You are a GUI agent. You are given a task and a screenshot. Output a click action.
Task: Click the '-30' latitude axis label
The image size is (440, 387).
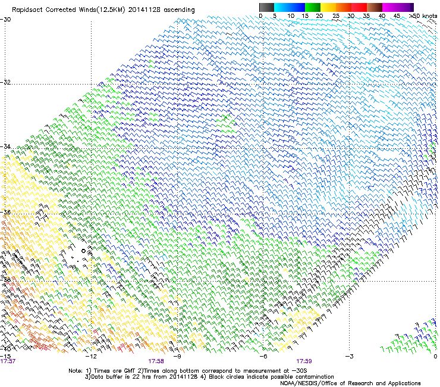5,20
